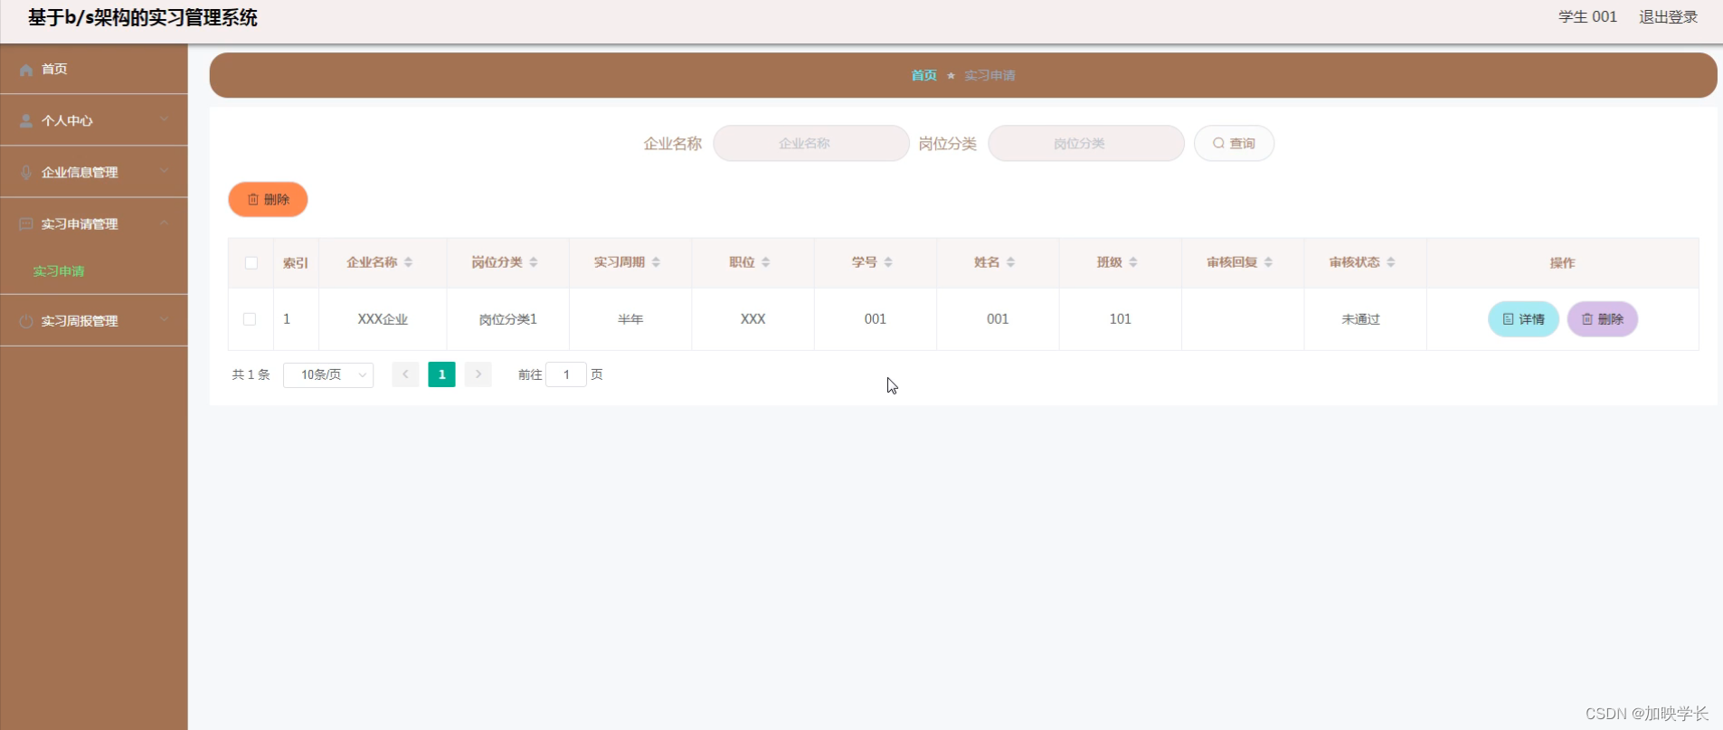Go to the previous page arrow
Screen dimensions: 1723x730
(405, 374)
